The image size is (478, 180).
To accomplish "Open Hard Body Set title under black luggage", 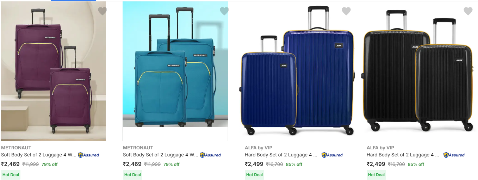I will click(403, 155).
